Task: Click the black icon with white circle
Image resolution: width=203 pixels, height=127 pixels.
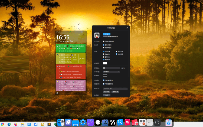Action: [x=98, y=122]
